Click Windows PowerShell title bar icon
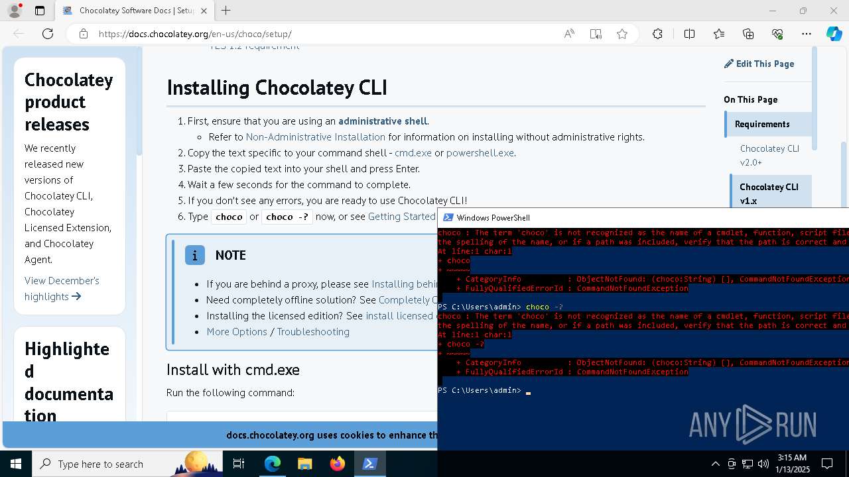The width and height of the screenshot is (849, 477). click(x=448, y=217)
